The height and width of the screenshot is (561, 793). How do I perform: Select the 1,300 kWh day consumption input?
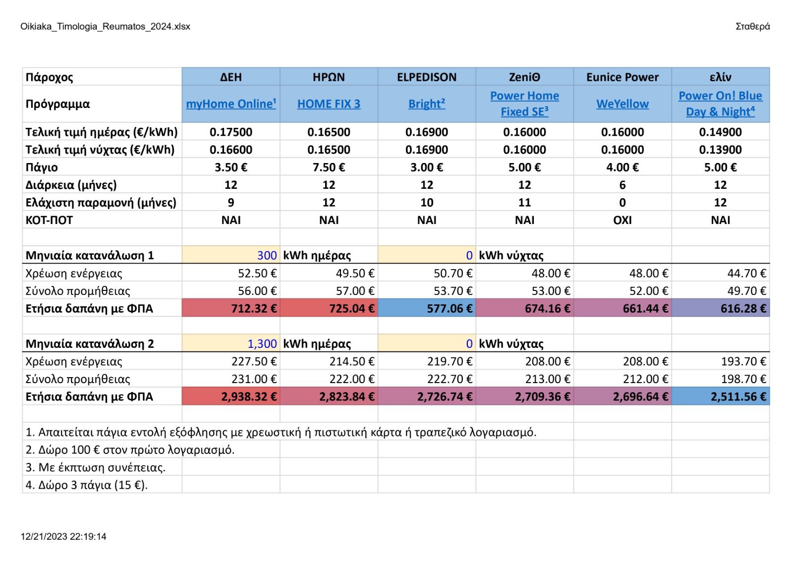point(231,343)
